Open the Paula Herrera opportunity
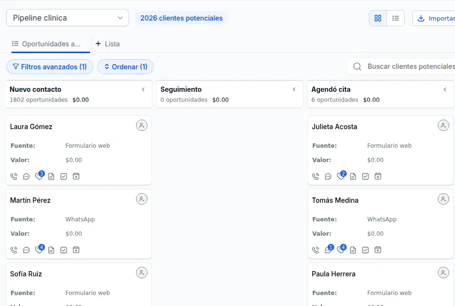 (334, 274)
